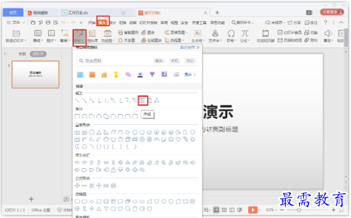
Task: Choose the right arrow block shape
Action: (x=77, y=162)
